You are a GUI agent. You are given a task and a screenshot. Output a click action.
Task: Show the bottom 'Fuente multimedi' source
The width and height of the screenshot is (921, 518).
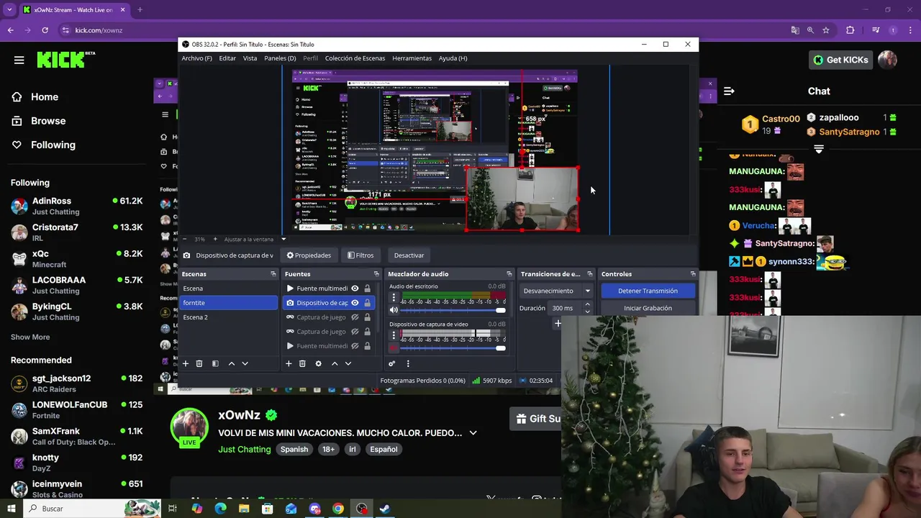(x=355, y=346)
